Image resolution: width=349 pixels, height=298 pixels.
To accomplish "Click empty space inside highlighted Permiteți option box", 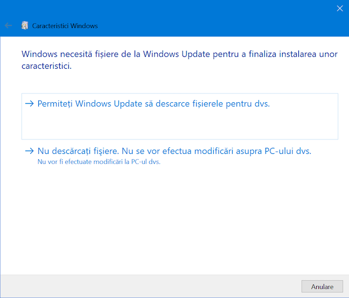I will 180,124.
